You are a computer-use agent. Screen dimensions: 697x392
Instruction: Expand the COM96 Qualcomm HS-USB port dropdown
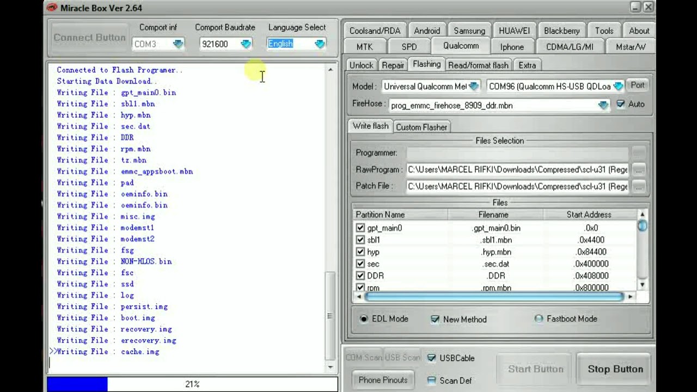pyautogui.click(x=617, y=86)
